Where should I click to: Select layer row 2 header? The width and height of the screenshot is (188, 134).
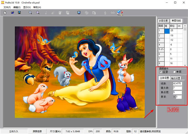click(x=161, y=36)
